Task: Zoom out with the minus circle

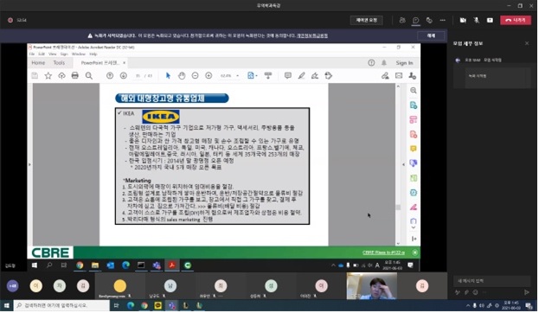Action: (x=195, y=75)
